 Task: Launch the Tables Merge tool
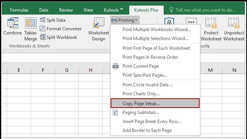31,29
